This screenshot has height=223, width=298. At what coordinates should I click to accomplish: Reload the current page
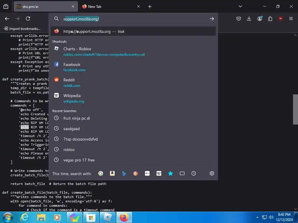click(28, 19)
